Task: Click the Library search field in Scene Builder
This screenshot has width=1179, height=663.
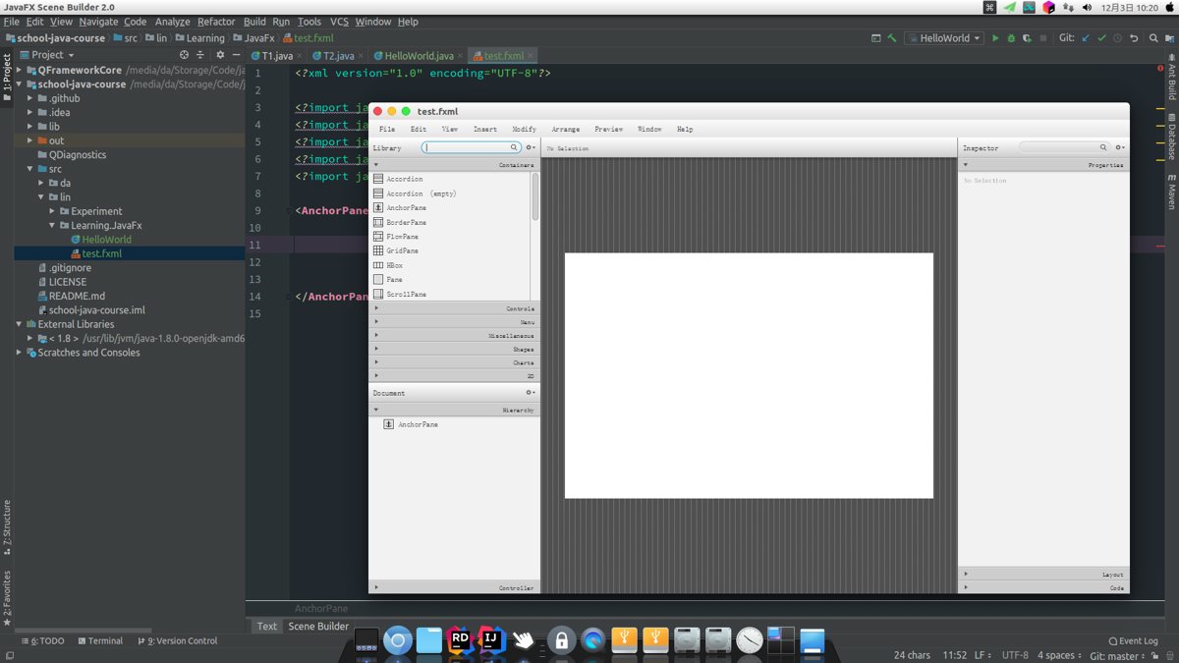Action: tap(472, 147)
